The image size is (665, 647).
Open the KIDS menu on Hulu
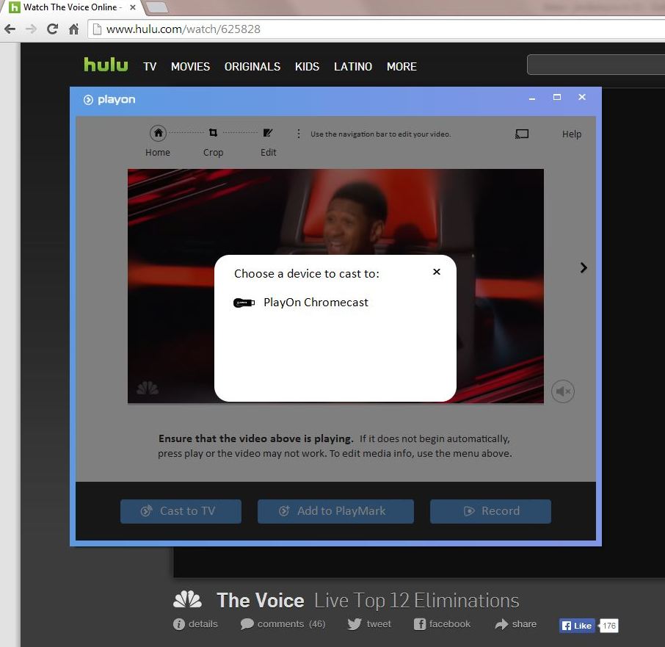pyautogui.click(x=307, y=67)
